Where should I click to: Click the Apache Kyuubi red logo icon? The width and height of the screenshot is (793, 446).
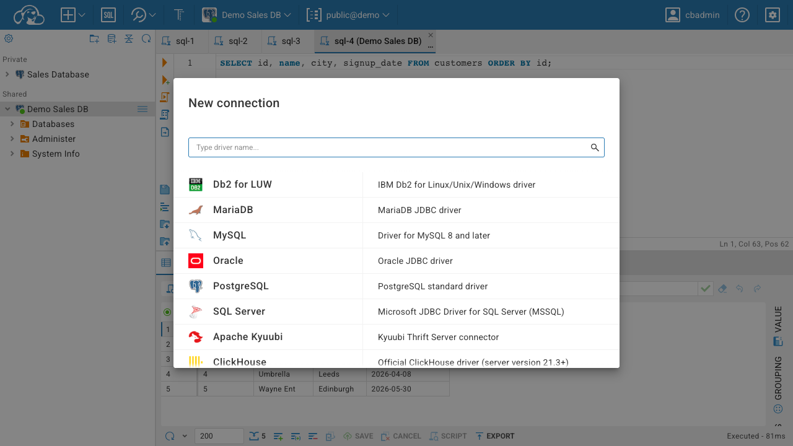[x=196, y=337]
